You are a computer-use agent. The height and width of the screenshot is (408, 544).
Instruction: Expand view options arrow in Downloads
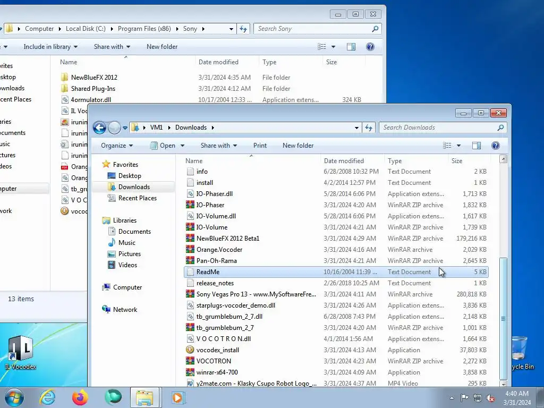click(458, 146)
